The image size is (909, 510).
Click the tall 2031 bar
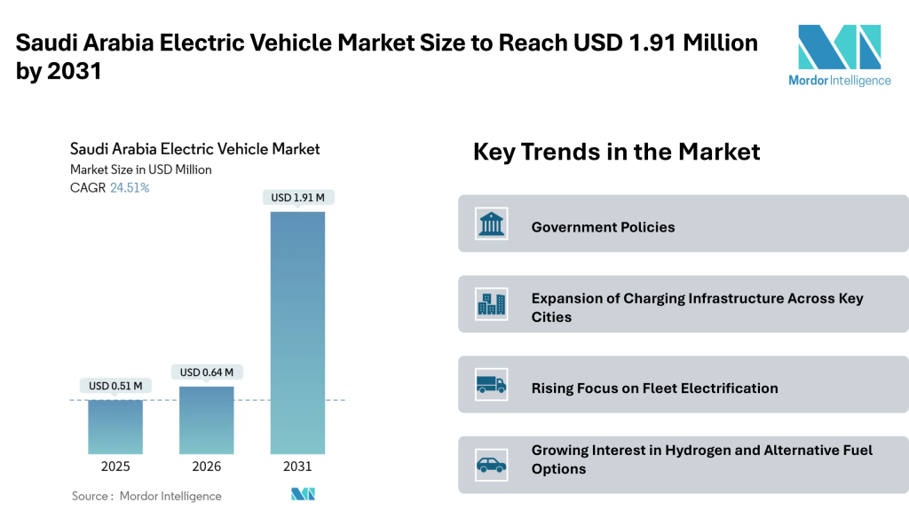[x=298, y=333]
